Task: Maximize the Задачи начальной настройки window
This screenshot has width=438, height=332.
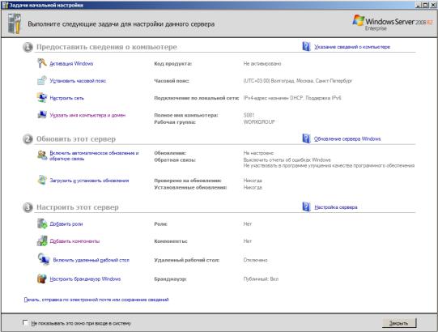Action: click(425, 5)
